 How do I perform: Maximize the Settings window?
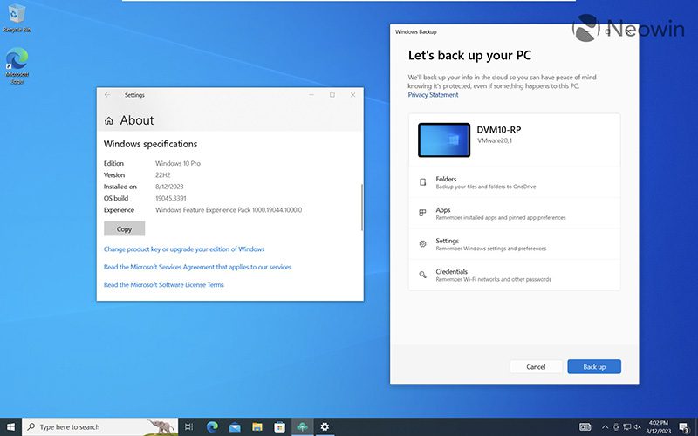coord(332,95)
